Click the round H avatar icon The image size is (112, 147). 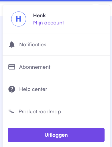(x=19, y=19)
